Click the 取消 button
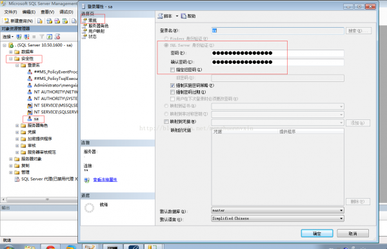This screenshot has height=249, width=387. click(353, 234)
